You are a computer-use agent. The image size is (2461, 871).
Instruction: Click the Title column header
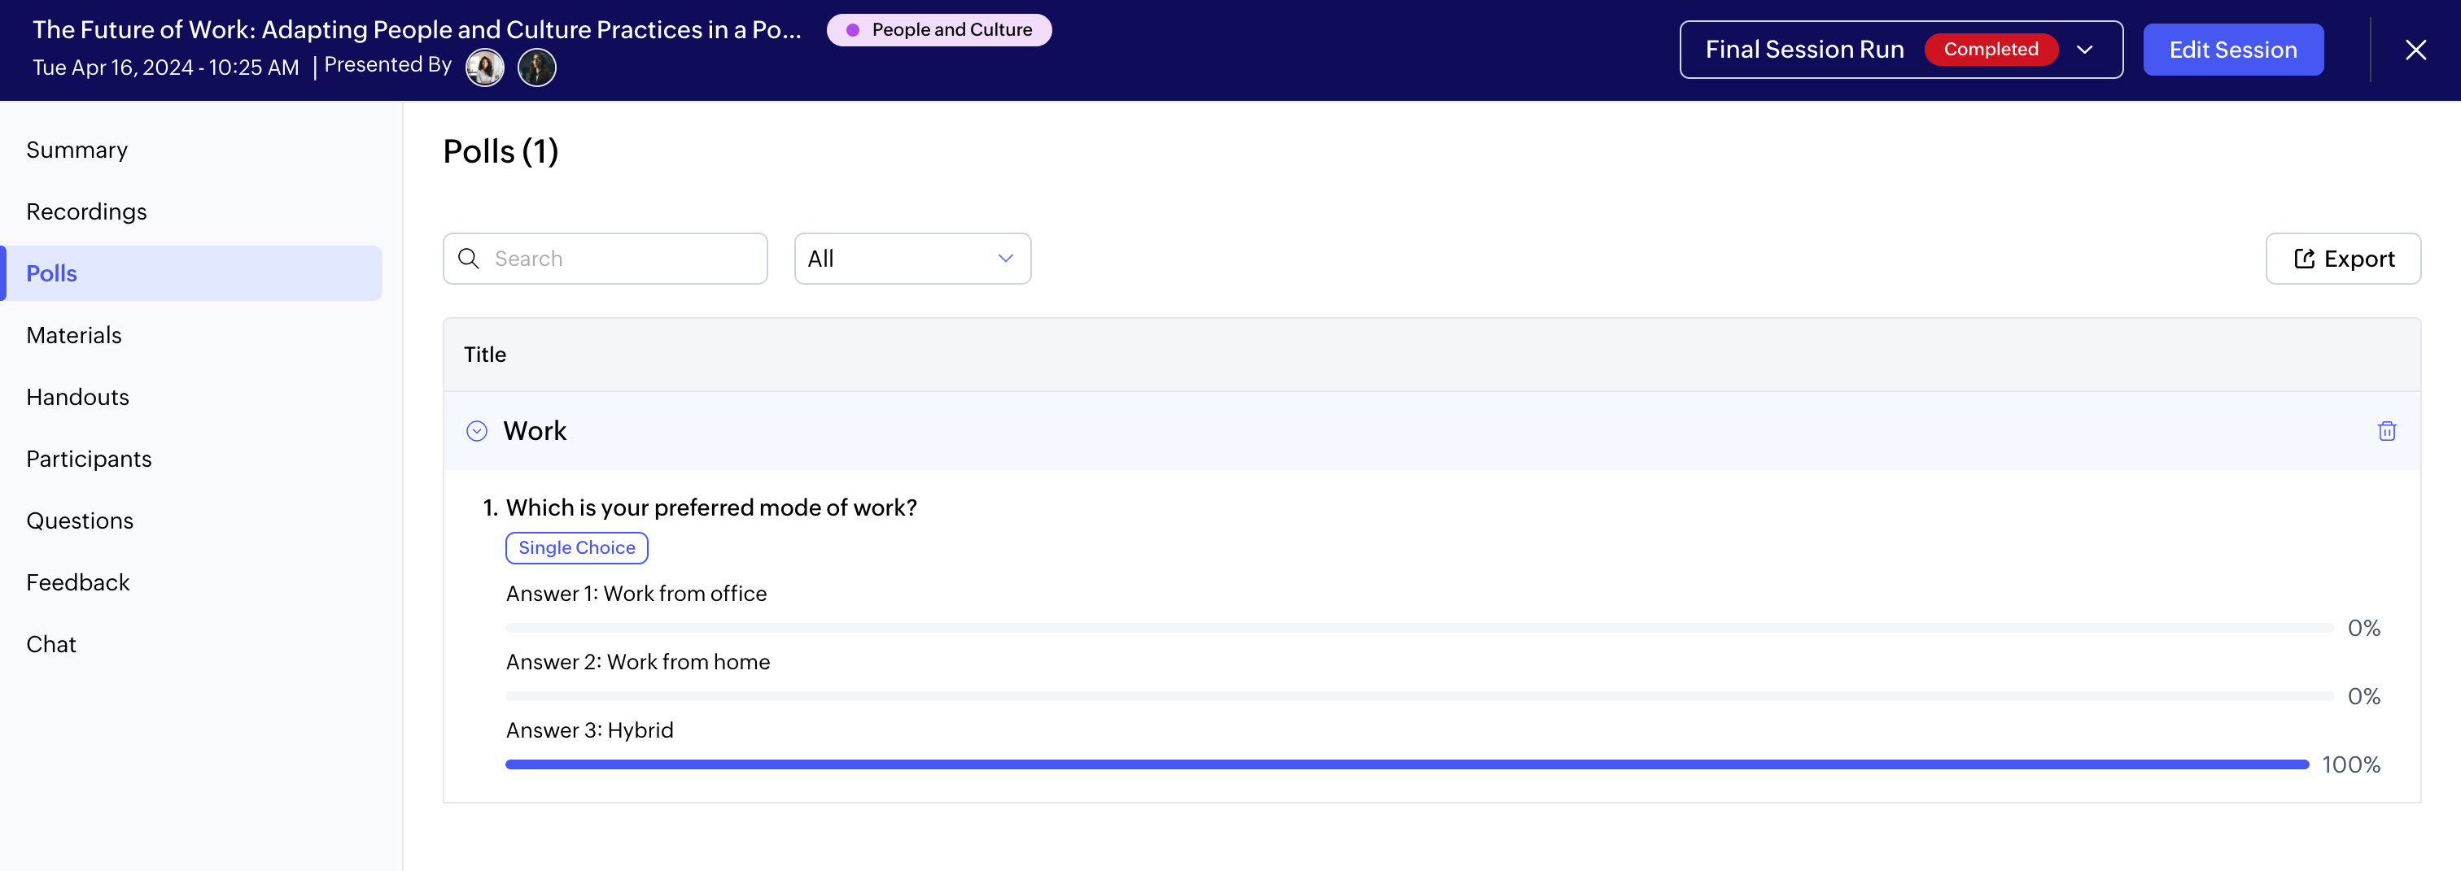(x=484, y=355)
